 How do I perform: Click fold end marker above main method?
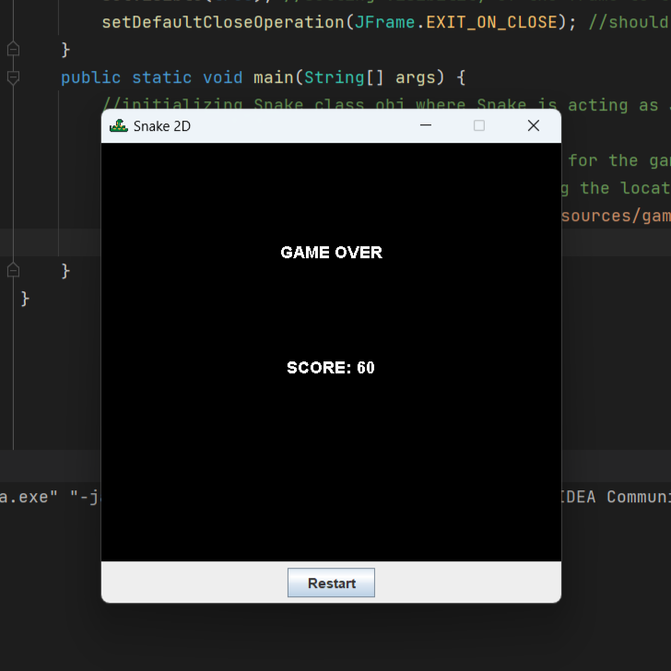[13, 50]
